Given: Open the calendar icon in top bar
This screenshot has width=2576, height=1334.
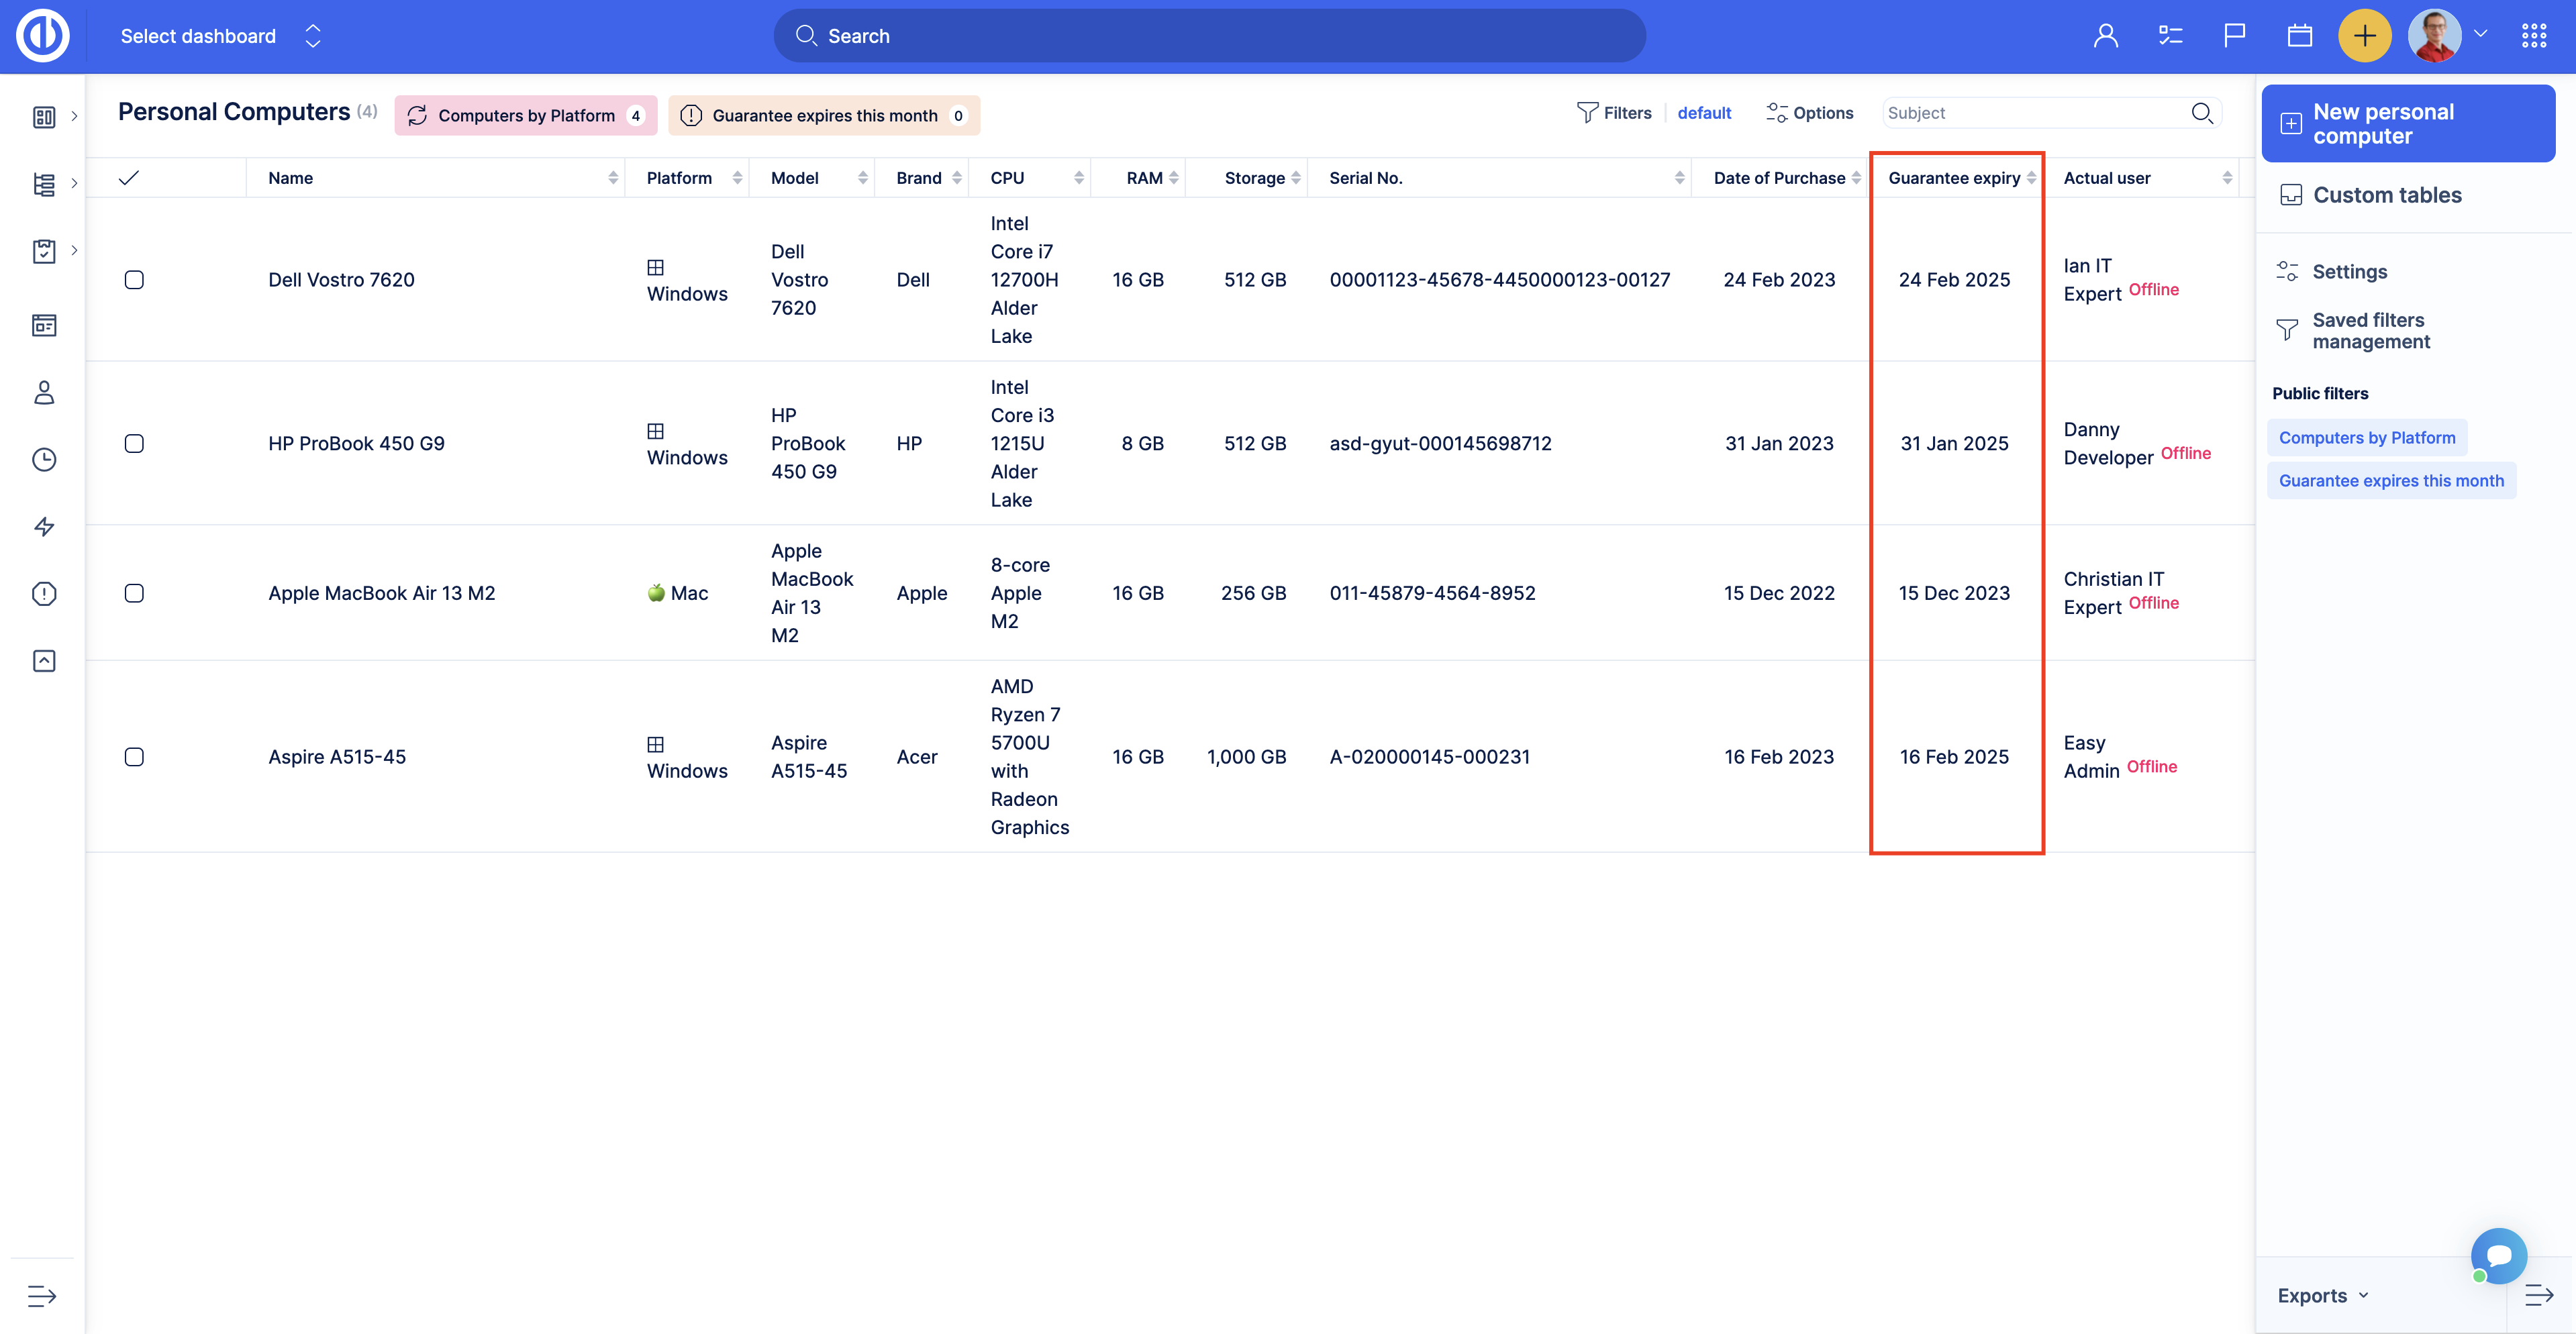Looking at the screenshot, I should coord(2299,36).
